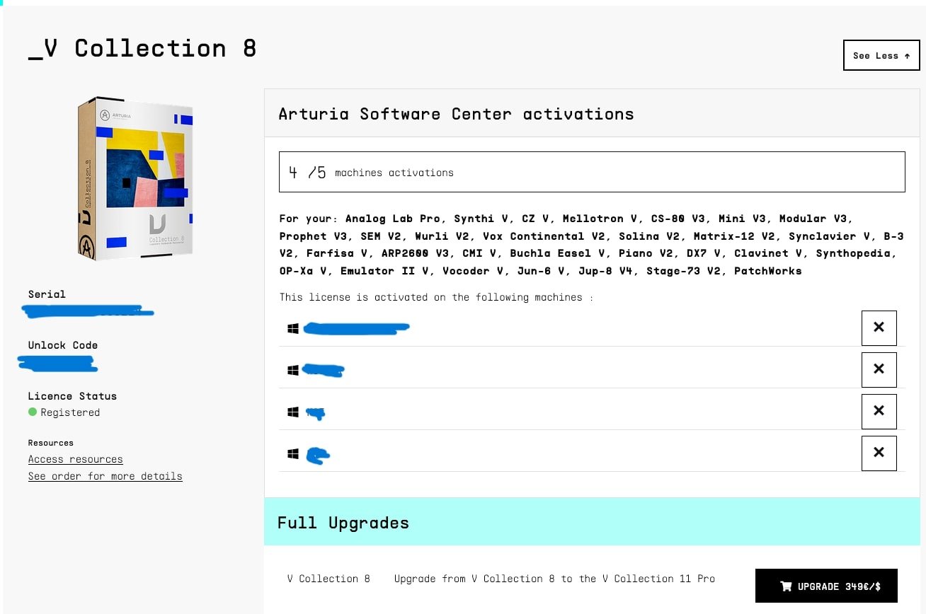The height and width of the screenshot is (614, 926).
Task: Click the second machine's Windows icon
Action: pos(293,370)
